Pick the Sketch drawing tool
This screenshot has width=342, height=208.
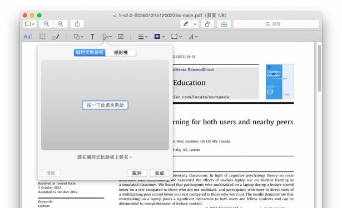pos(56,37)
